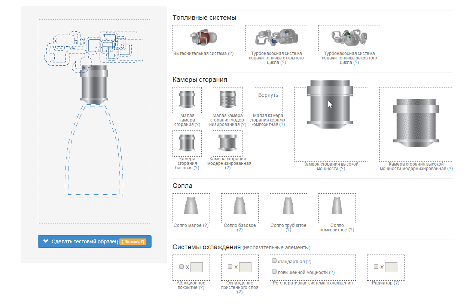Viewport: 476px width, 308px height.
Task: Open help for Сопло базовое
Action: pos(239,230)
